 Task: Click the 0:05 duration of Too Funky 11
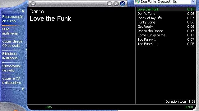pos(191,44)
